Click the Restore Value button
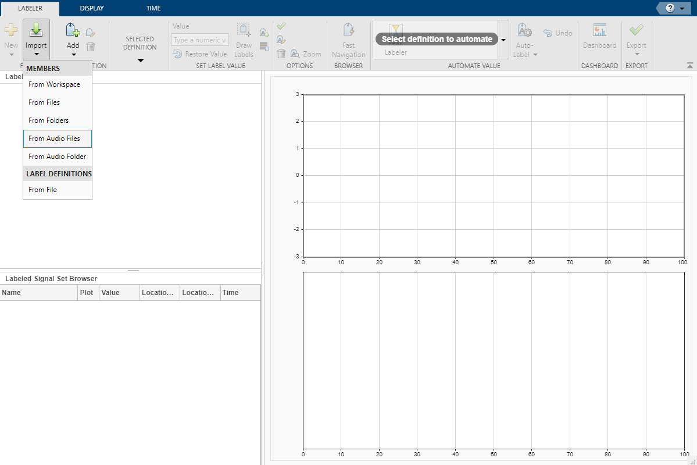This screenshot has height=465, width=697. (199, 54)
